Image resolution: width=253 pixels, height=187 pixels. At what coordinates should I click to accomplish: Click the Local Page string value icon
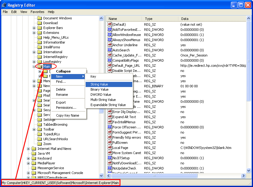110,148
